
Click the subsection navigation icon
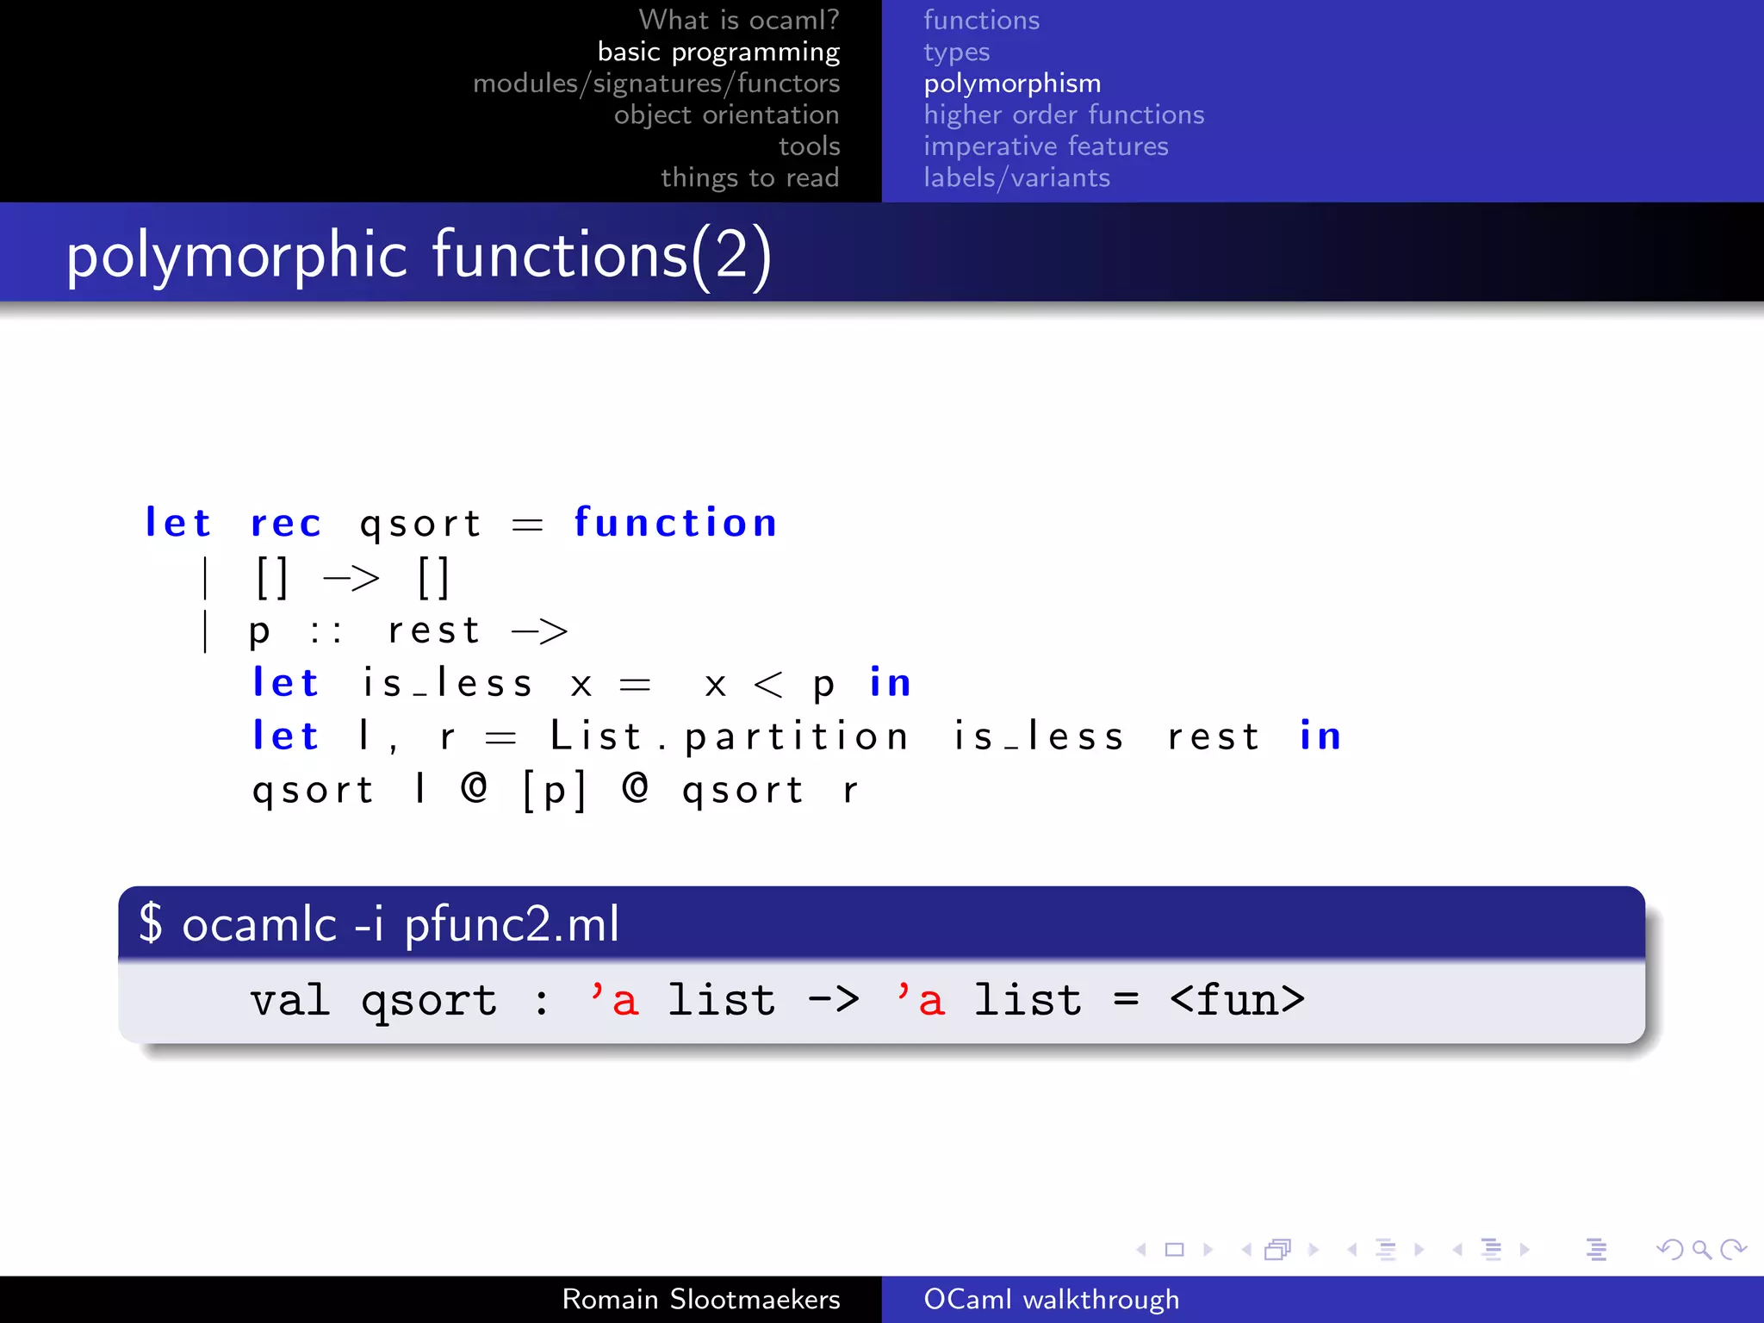click(1386, 1249)
